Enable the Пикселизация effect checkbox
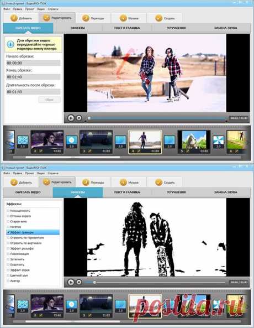This screenshot has width=254, height=328. 8,254
